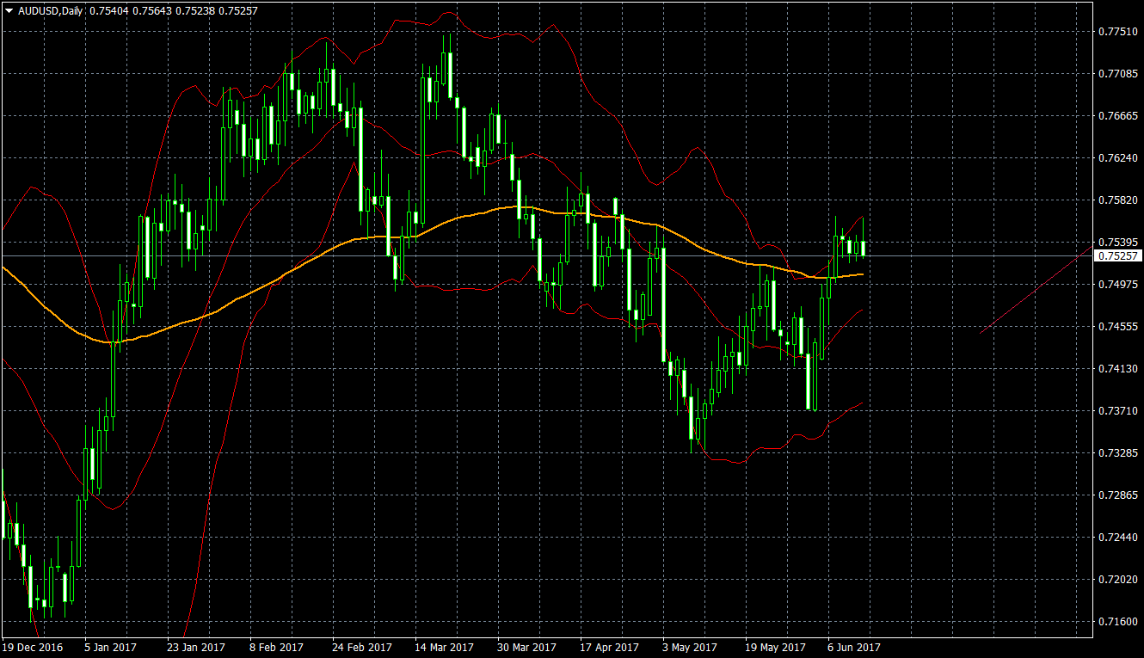Image resolution: width=1144 pixels, height=658 pixels.
Task: Click the 0.77510 price scale label
Action: [1116, 32]
